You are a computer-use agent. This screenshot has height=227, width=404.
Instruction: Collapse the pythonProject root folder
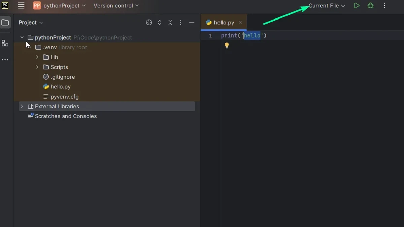pyautogui.click(x=22, y=38)
